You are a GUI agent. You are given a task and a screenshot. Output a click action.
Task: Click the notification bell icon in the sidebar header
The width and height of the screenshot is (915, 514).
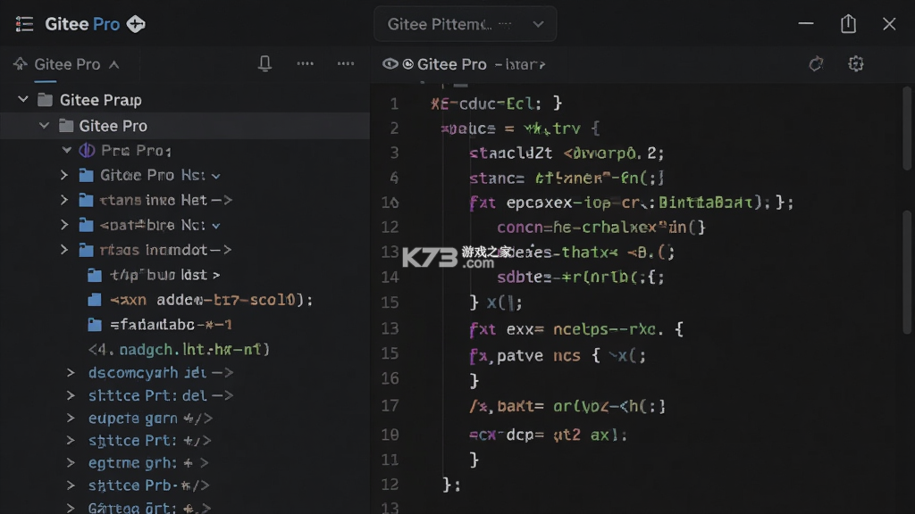264,63
